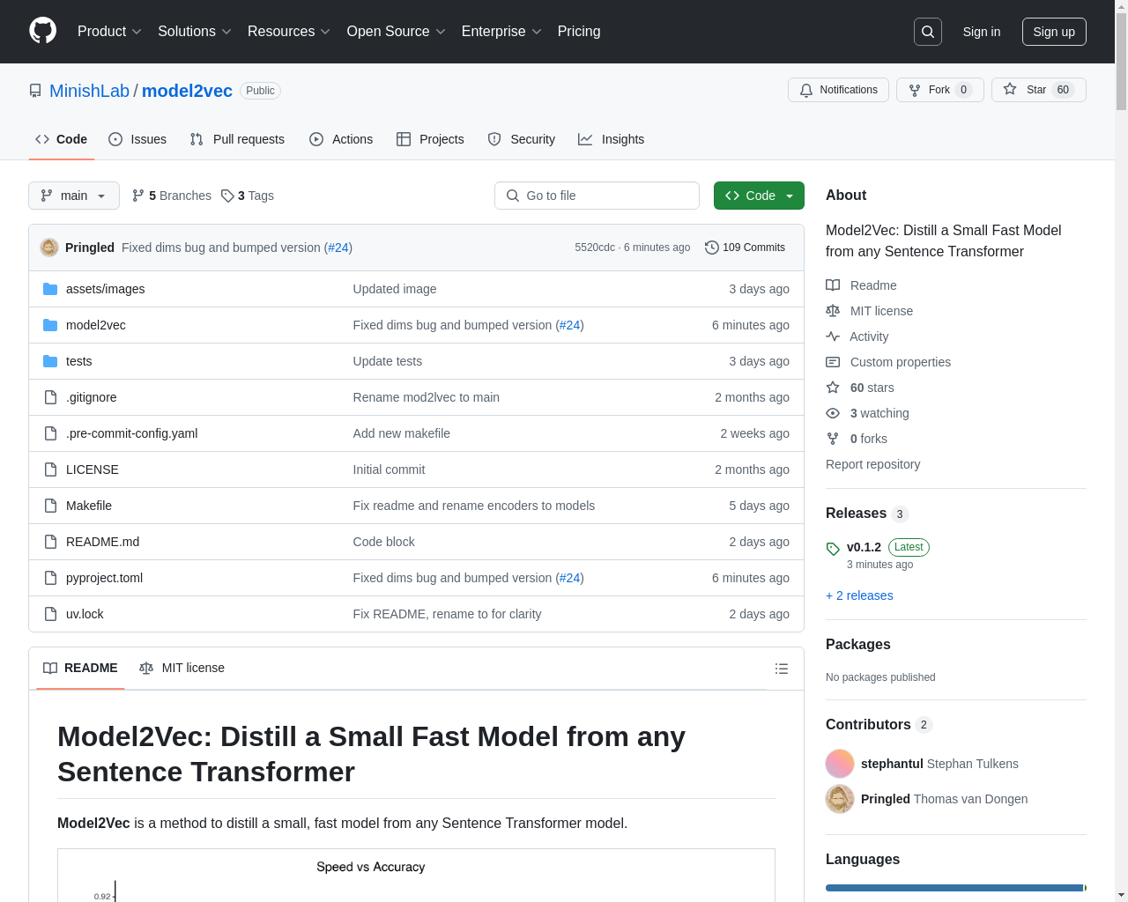Open the main branch selector dropdown
Image resolution: width=1128 pixels, height=902 pixels.
(74, 196)
